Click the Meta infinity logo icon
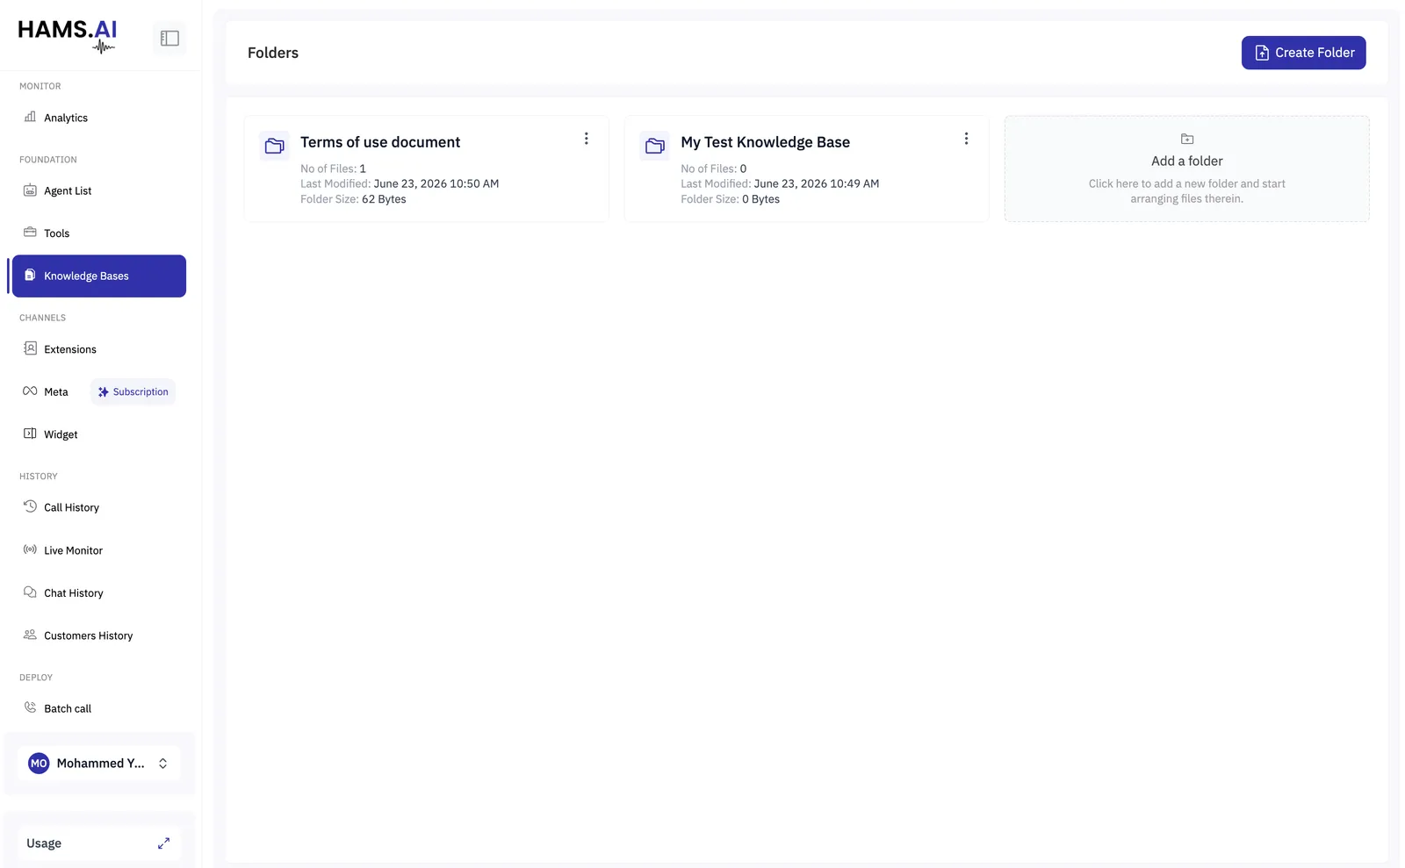The height and width of the screenshot is (868, 1405). [x=30, y=391]
